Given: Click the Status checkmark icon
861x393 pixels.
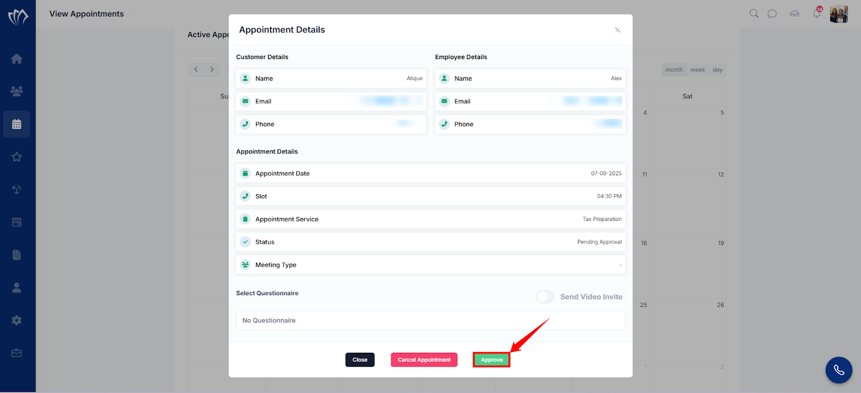Looking at the screenshot, I should point(245,242).
